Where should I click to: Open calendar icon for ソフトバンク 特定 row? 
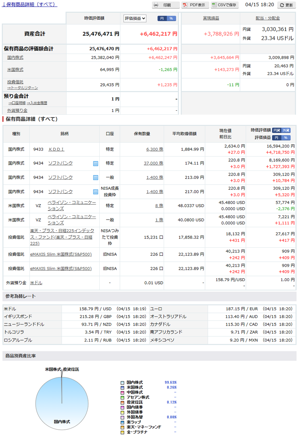click(95, 164)
